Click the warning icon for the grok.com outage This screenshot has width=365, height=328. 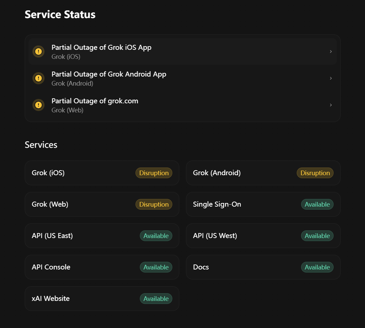pos(38,105)
